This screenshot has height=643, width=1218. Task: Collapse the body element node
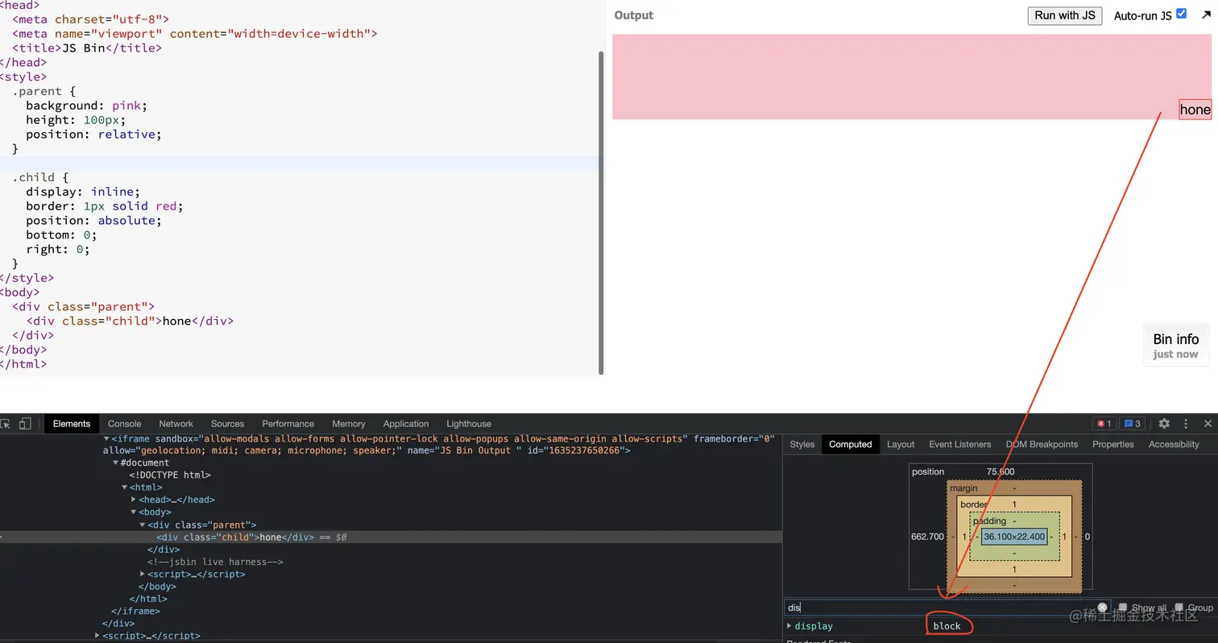click(x=134, y=512)
